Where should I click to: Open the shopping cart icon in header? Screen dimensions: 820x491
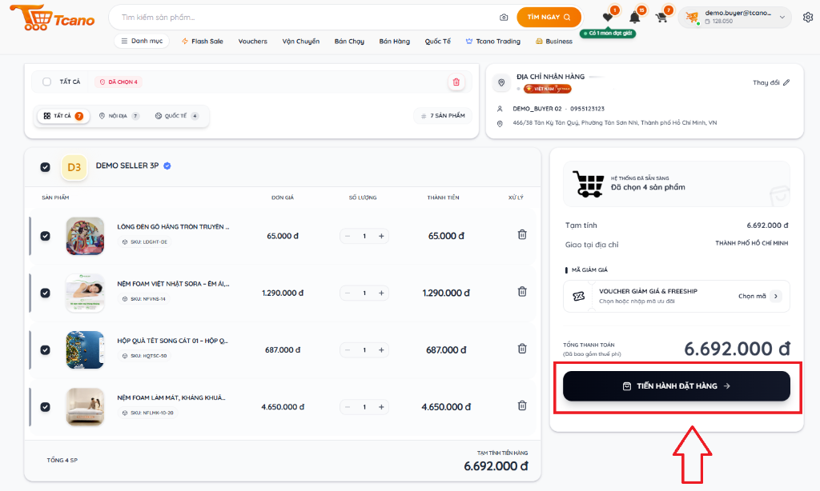pyautogui.click(x=661, y=18)
